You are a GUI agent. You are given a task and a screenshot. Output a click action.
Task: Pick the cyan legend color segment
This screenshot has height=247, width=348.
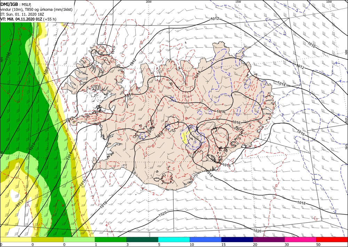174,239
